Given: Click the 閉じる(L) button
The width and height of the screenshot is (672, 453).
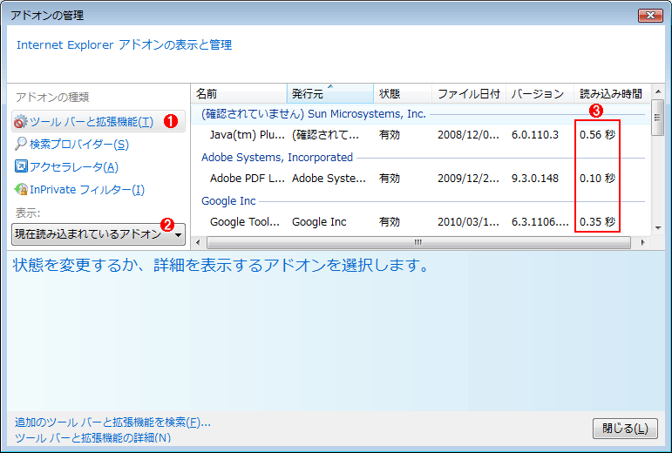Looking at the screenshot, I should coord(625,428).
